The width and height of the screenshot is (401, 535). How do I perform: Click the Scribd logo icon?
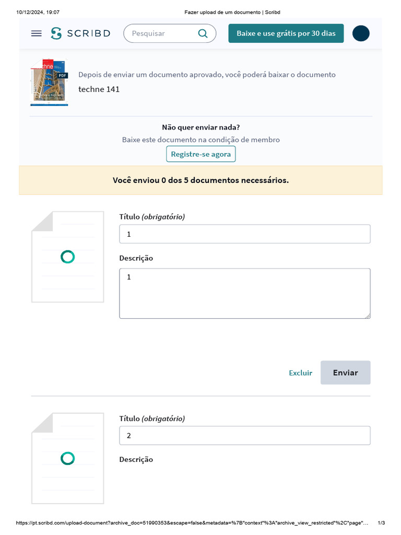pos(56,33)
